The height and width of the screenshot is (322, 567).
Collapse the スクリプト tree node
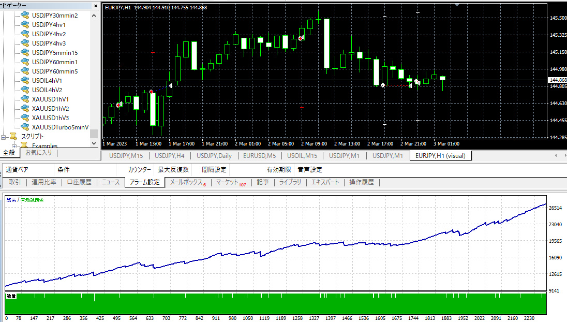click(x=4, y=137)
